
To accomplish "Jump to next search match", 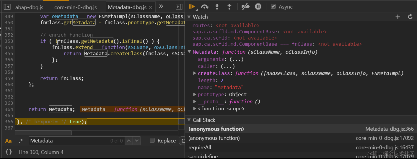I will pyautogui.click(x=136, y=141).
